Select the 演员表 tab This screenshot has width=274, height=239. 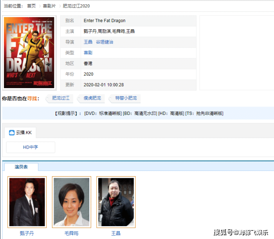21,167
